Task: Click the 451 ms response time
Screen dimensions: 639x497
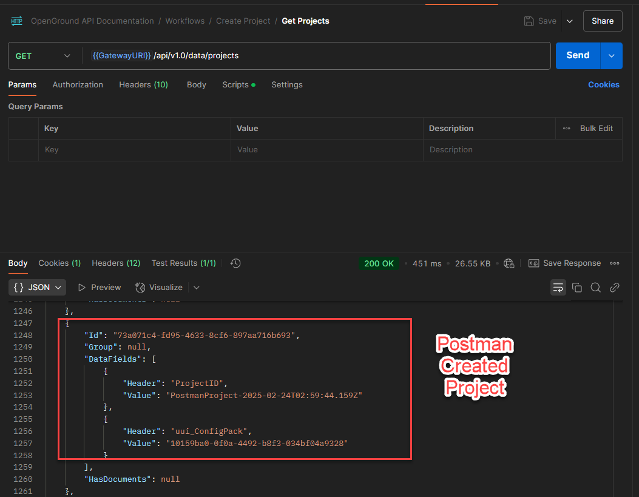Action: (427, 263)
